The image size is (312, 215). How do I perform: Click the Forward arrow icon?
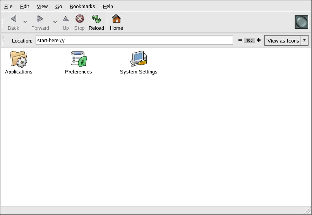pos(40,19)
